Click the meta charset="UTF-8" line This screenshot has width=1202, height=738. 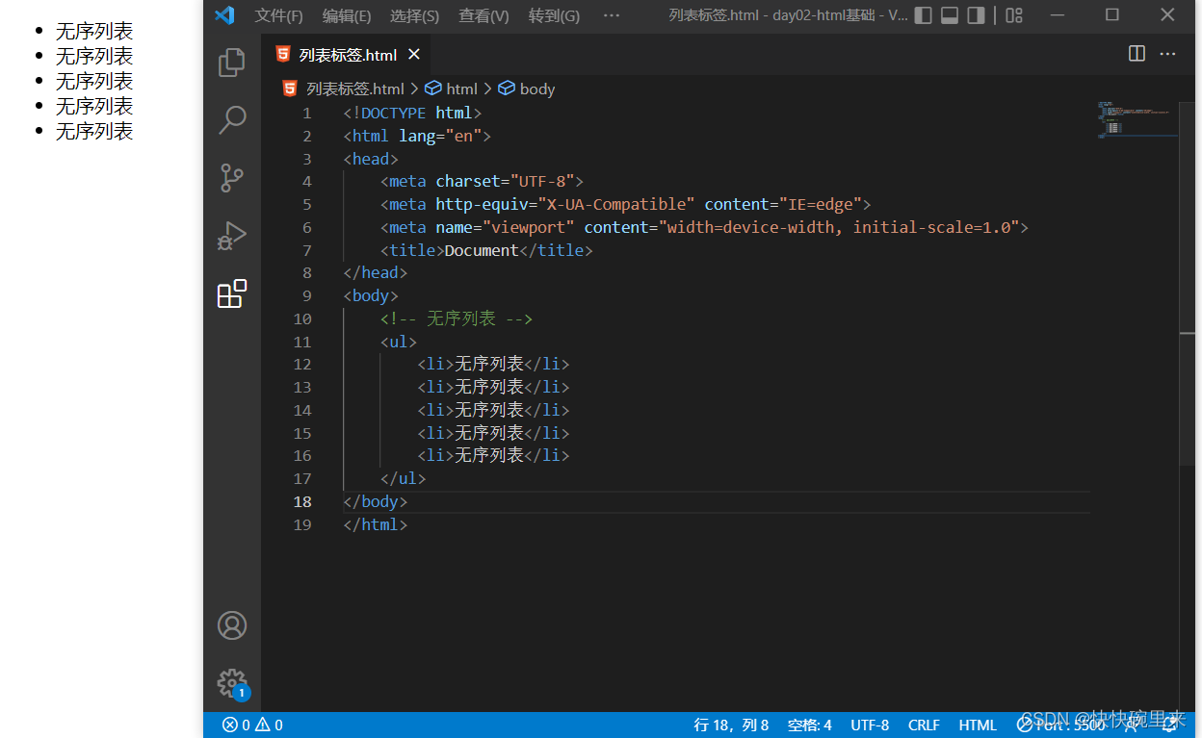[x=482, y=181]
